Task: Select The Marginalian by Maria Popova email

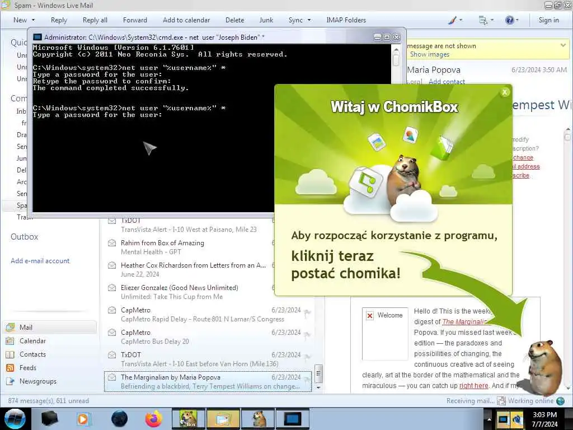Action: click(x=208, y=381)
